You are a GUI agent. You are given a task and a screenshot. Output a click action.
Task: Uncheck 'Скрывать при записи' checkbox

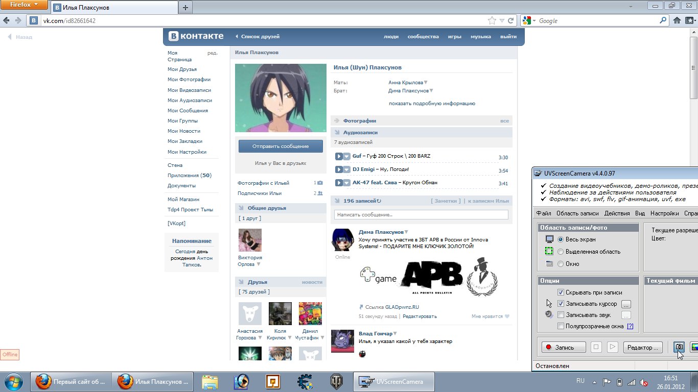(x=561, y=292)
